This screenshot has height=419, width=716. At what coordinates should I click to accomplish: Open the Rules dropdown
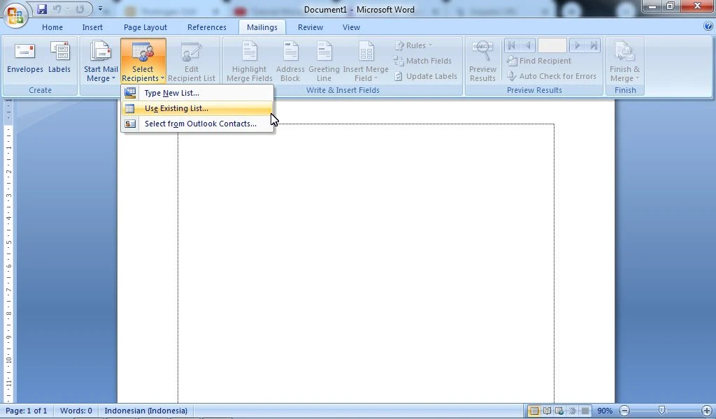point(413,45)
